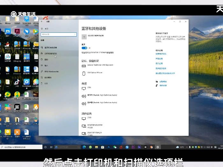Select 蓝牙和其他设备 in the sidebar
The image size is (223, 167).
tap(59, 47)
